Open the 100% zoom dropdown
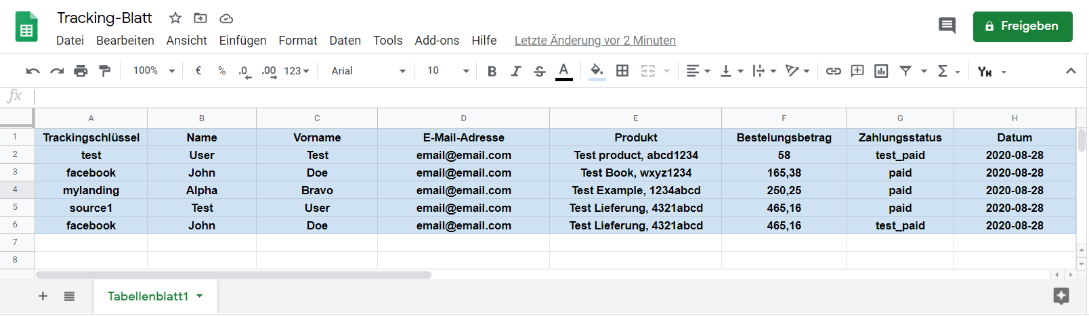This screenshot has width=1089, height=316. tap(154, 71)
